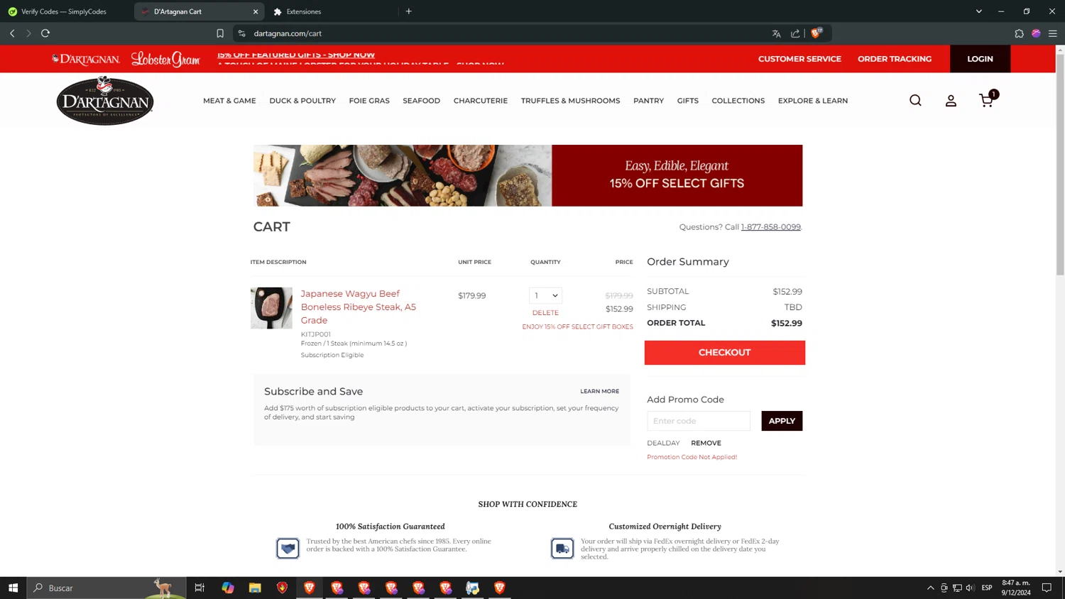1065x599 pixels.
Task: Go back with browser back arrow
Action: tap(12, 33)
